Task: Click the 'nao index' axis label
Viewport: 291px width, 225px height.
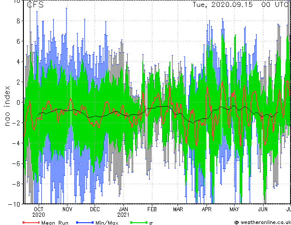Action: [x=7, y=106]
